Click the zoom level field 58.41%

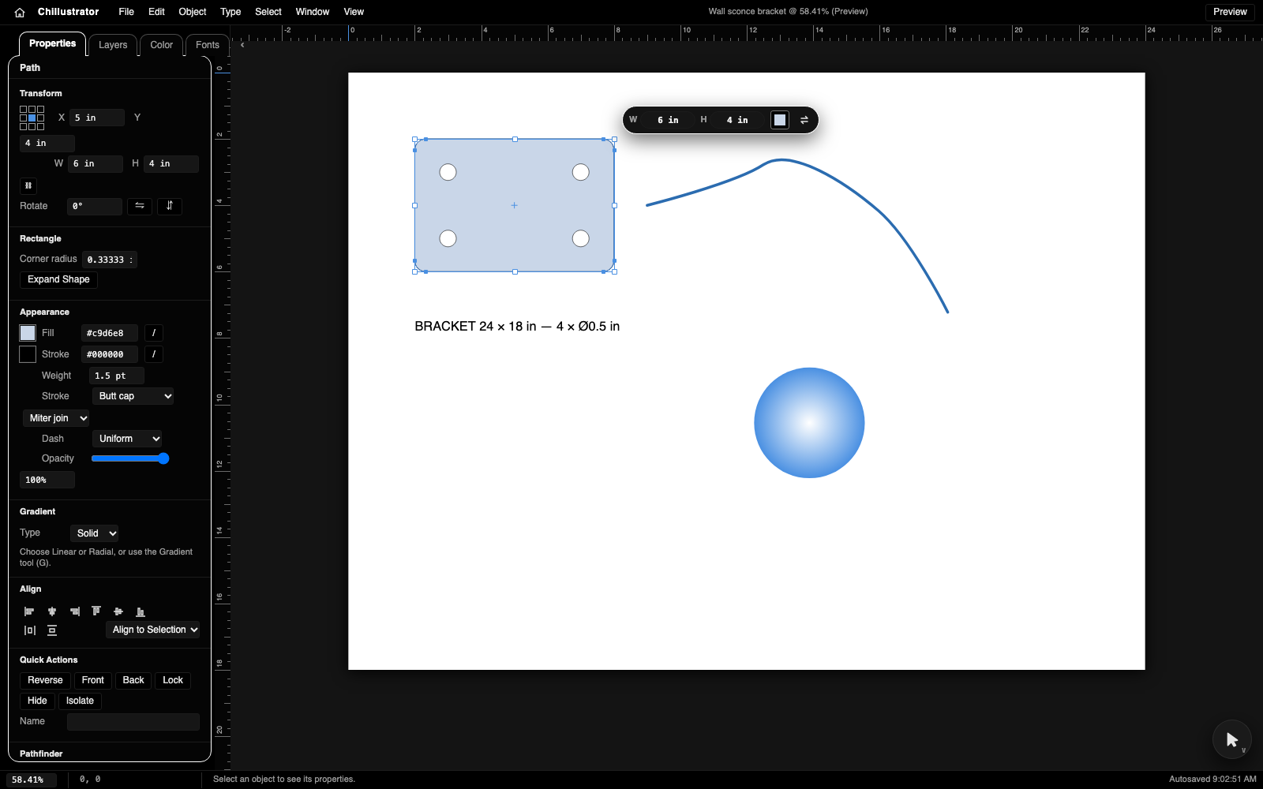(x=32, y=780)
